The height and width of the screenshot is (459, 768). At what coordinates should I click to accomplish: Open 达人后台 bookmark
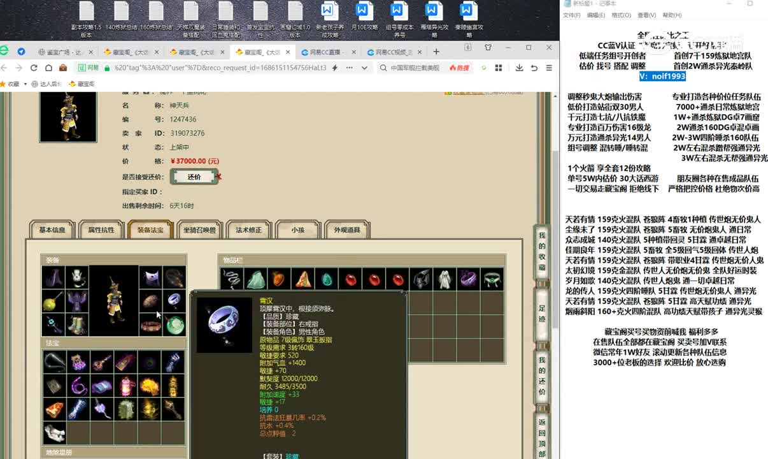[46, 84]
